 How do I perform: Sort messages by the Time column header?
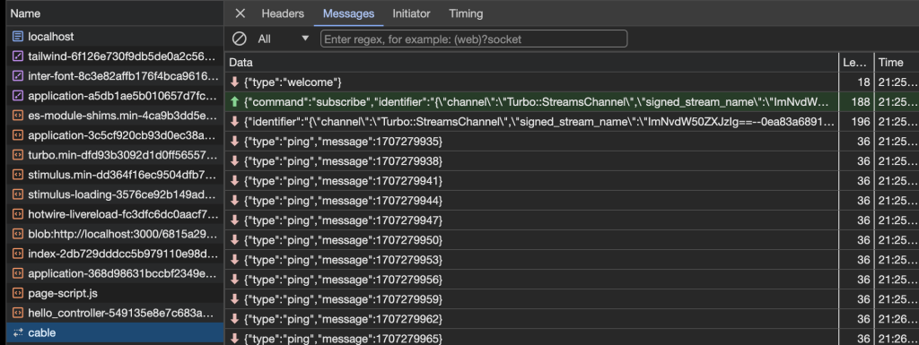point(897,63)
